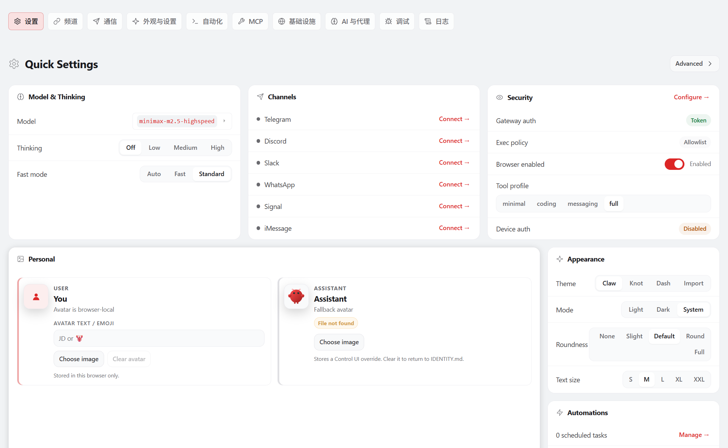Set Fast mode to Fast
Image resolution: width=728 pixels, height=448 pixels.
tap(180, 174)
